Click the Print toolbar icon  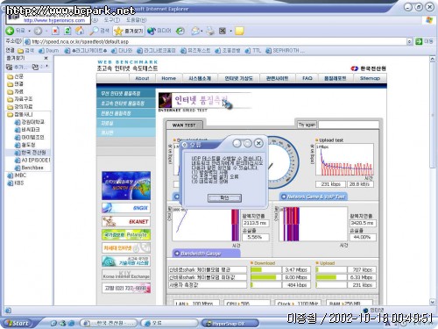210,31
